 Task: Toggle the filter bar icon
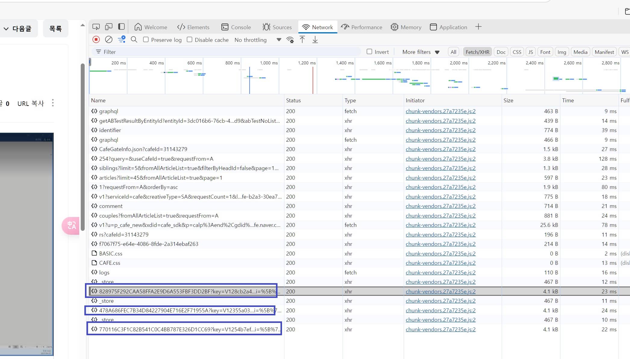[x=122, y=39]
